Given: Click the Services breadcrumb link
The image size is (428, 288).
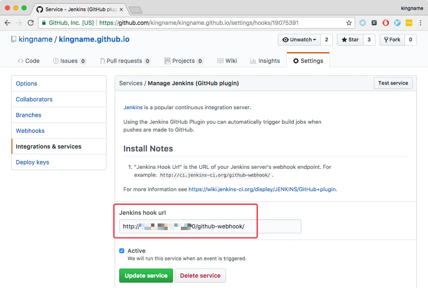Looking at the screenshot, I should [131, 83].
